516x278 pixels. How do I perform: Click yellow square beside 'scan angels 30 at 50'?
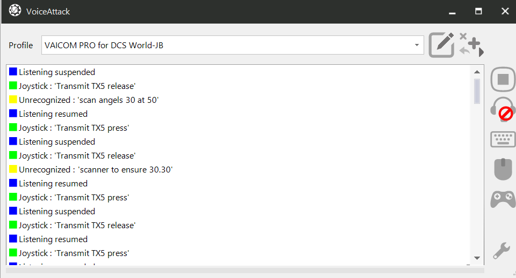tap(13, 99)
